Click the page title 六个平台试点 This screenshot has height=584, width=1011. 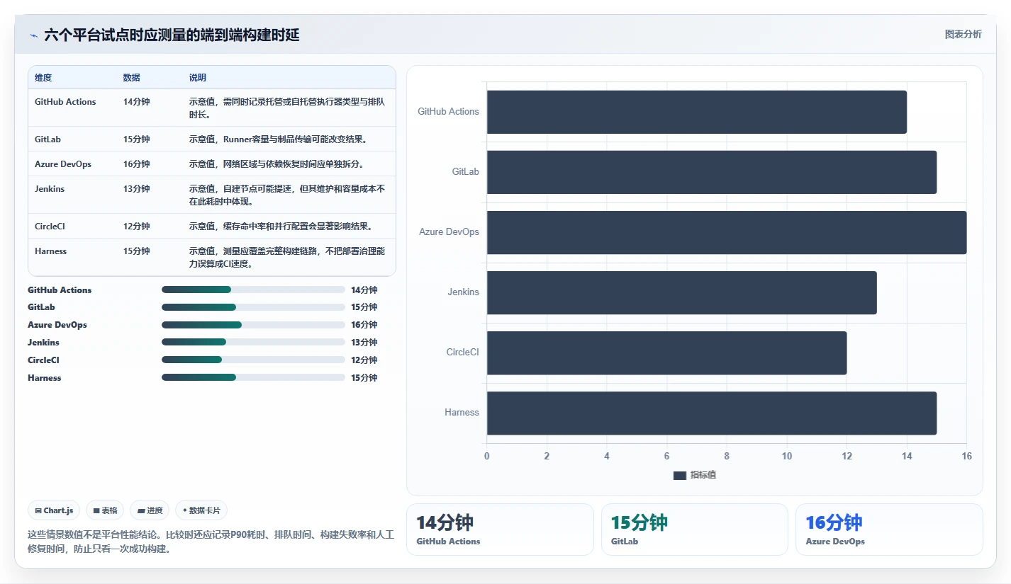pos(172,35)
